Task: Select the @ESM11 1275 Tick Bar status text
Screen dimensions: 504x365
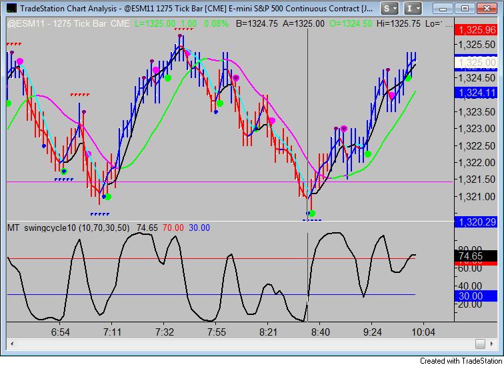Action: tap(69, 23)
